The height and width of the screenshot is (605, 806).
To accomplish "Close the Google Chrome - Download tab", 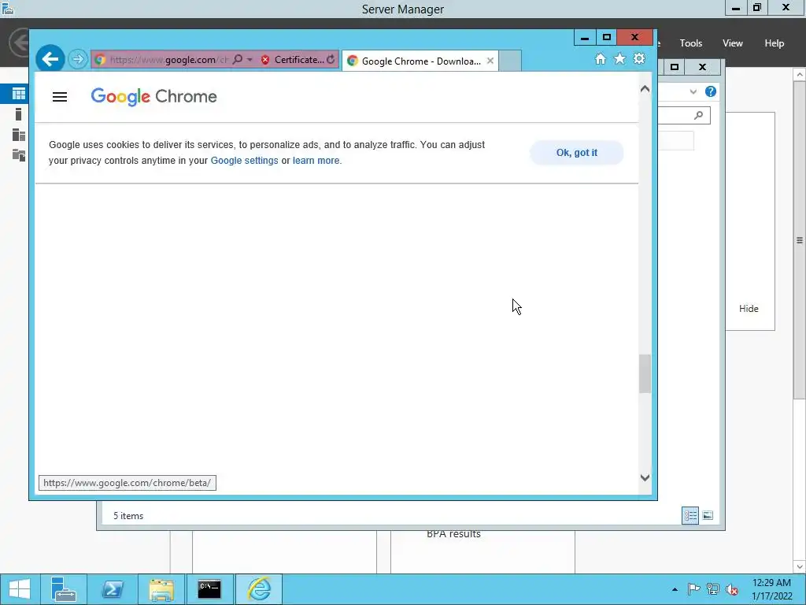I will 490,61.
